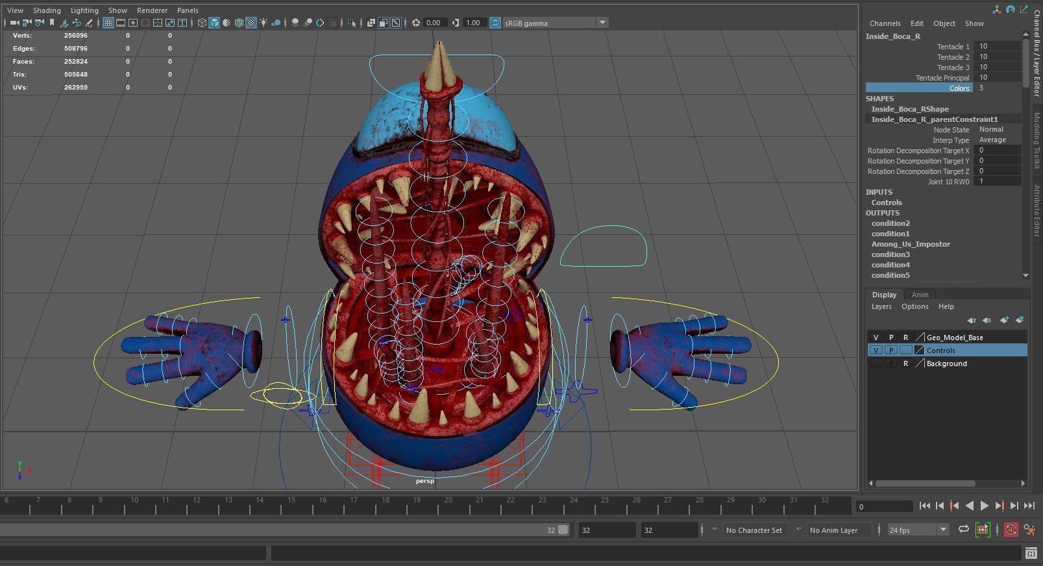Image resolution: width=1043 pixels, height=566 pixels.
Task: Open the View panel menu
Action: pyautogui.click(x=15, y=10)
